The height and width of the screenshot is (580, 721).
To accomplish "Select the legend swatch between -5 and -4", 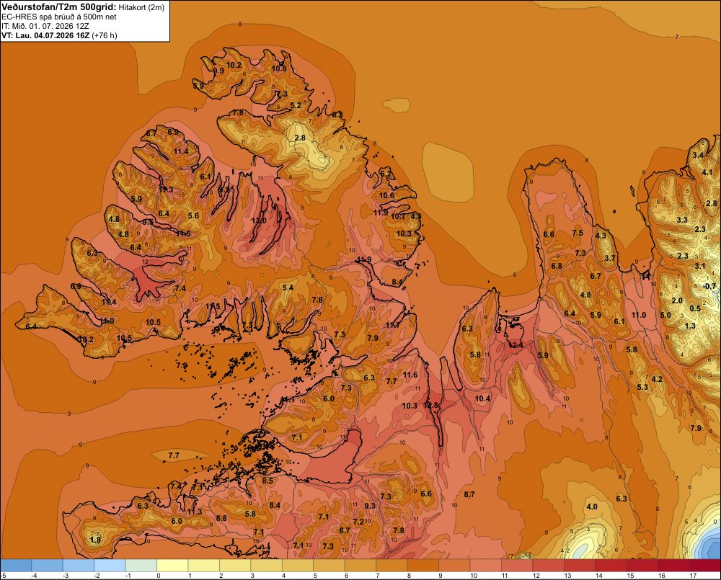I will pos(16,566).
